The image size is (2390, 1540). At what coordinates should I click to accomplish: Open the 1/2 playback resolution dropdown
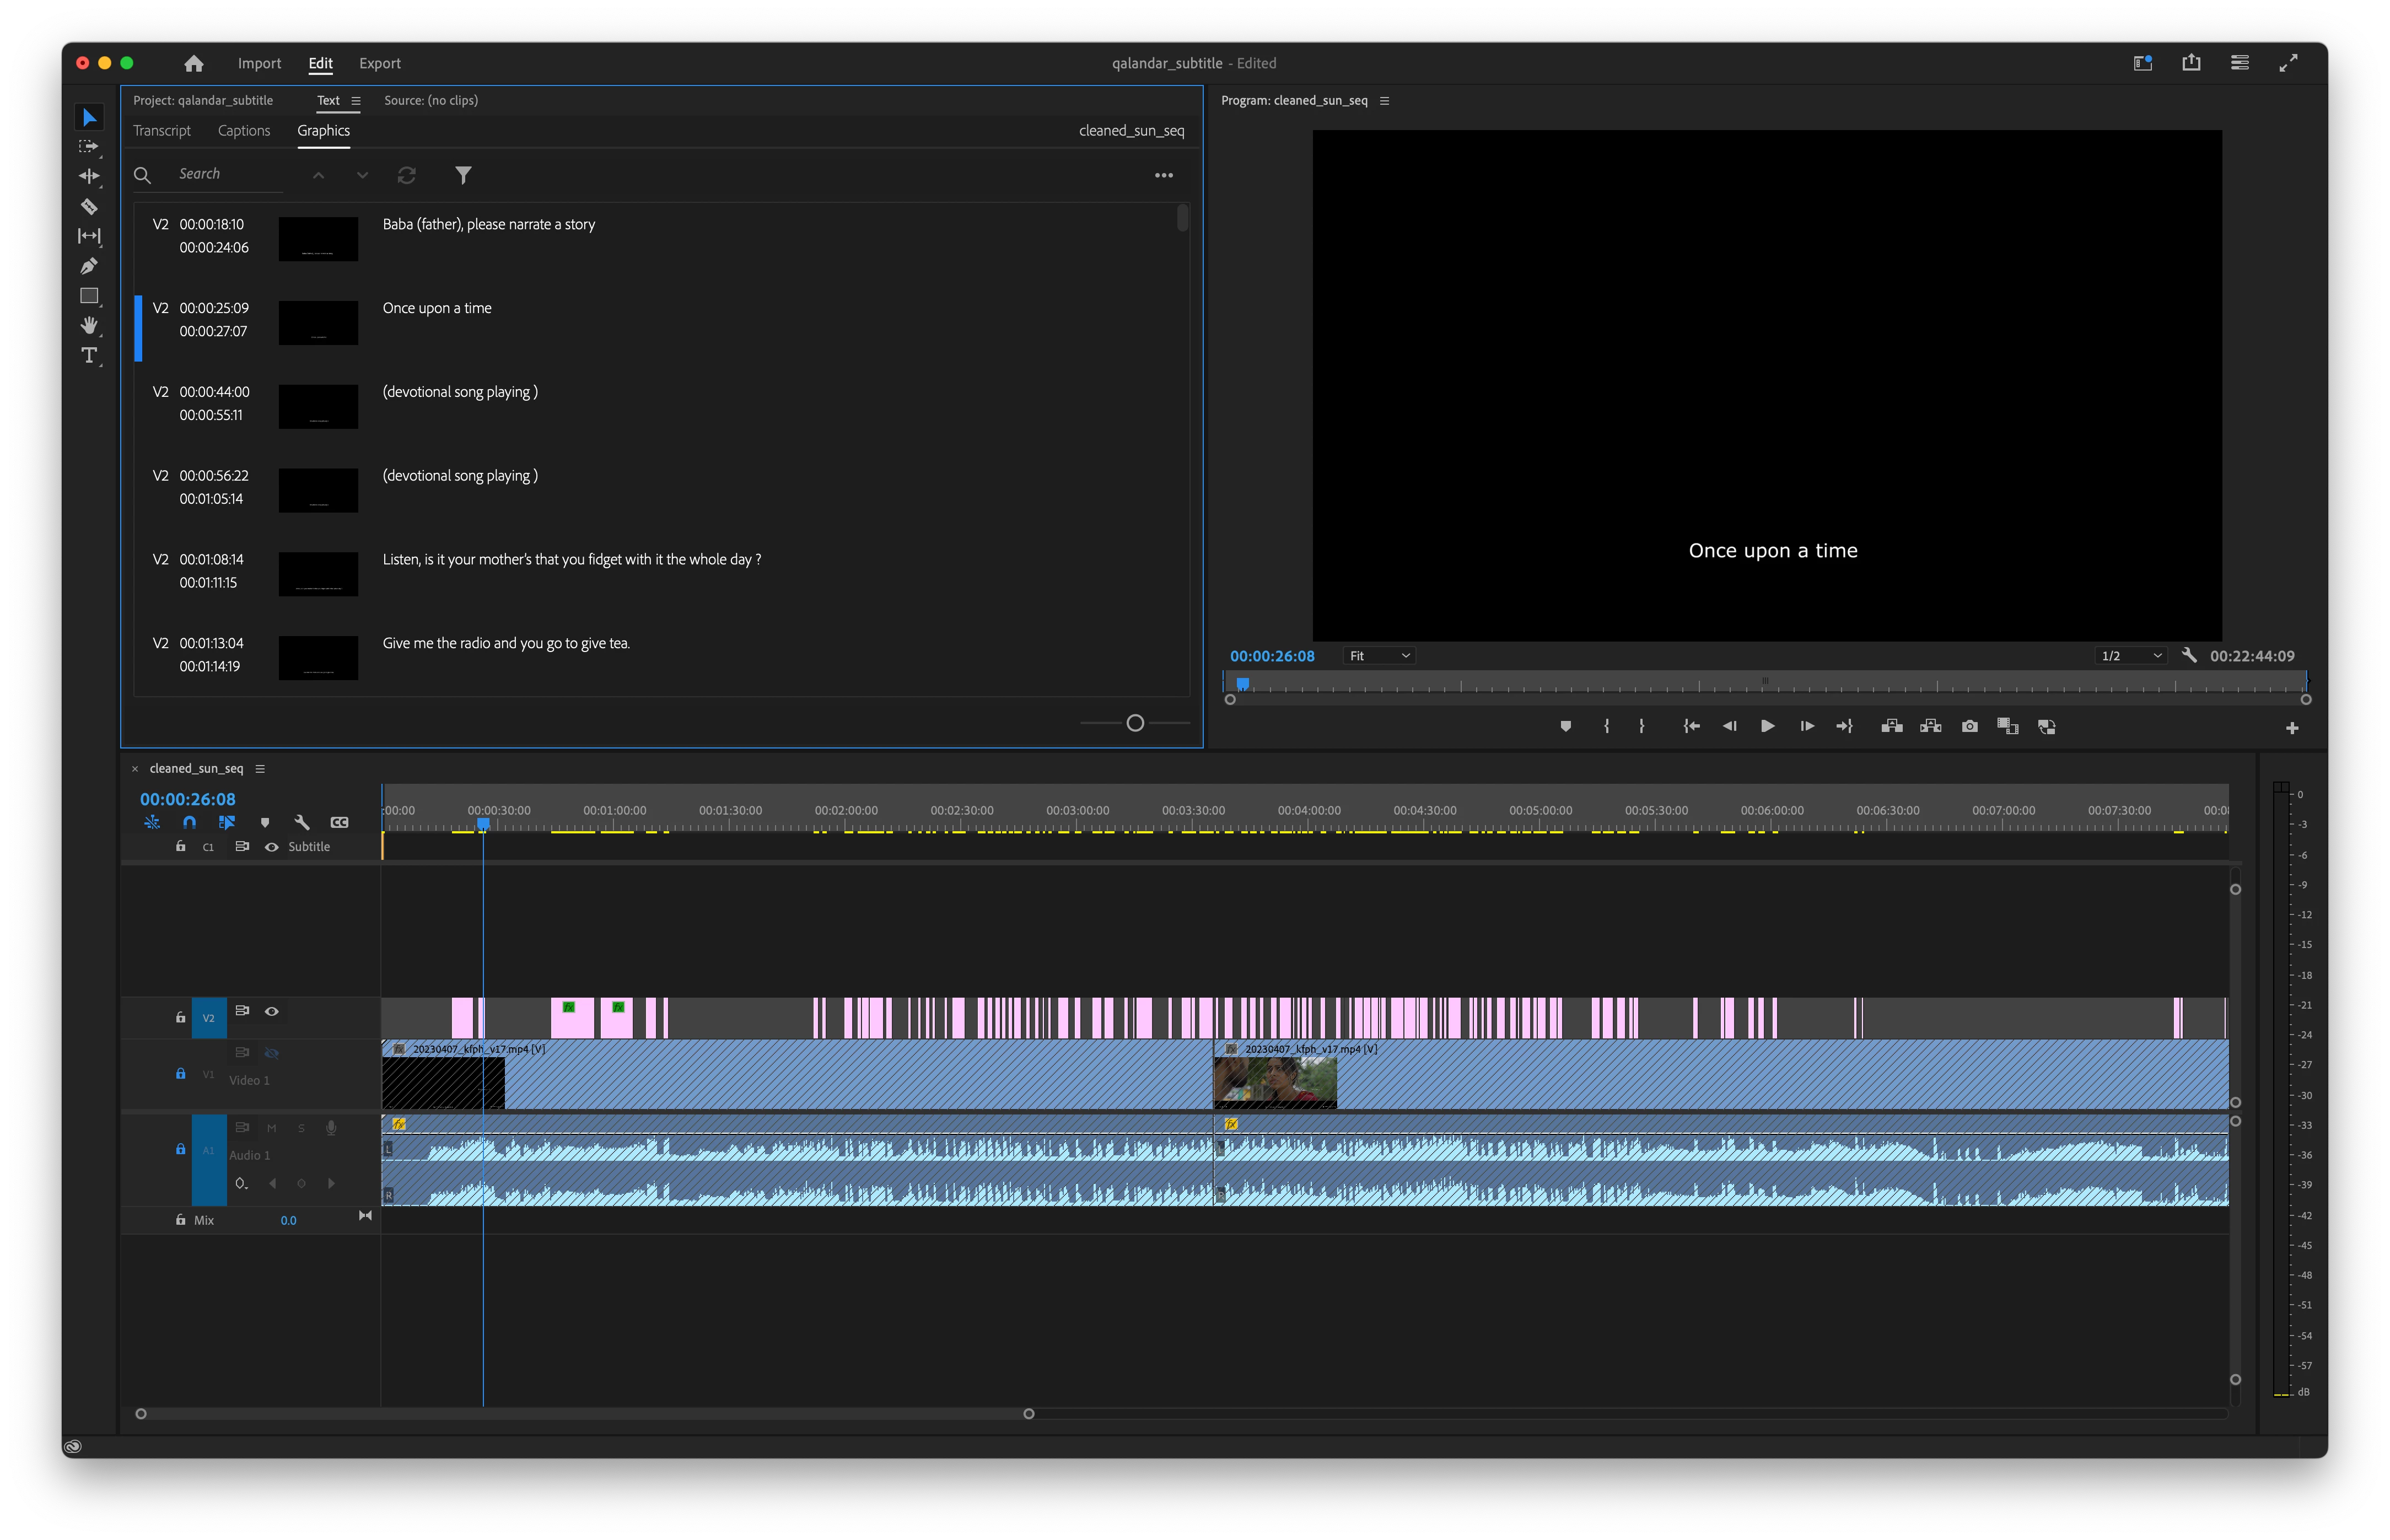2130,656
